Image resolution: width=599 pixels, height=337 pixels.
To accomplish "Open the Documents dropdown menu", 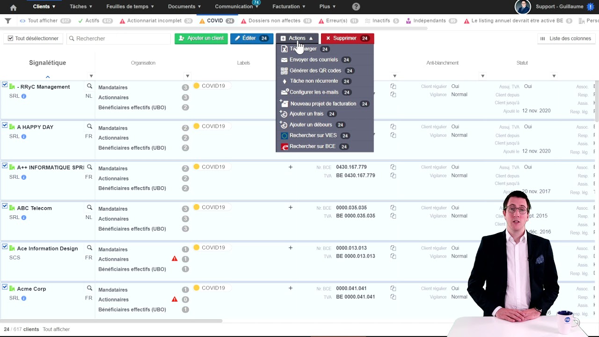I will (184, 7).
